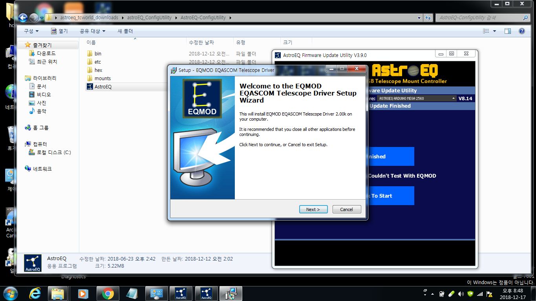Viewport: 536px width, 301px height.
Task: Click 새 폴더 in the Explorer toolbar
Action: tap(125, 31)
